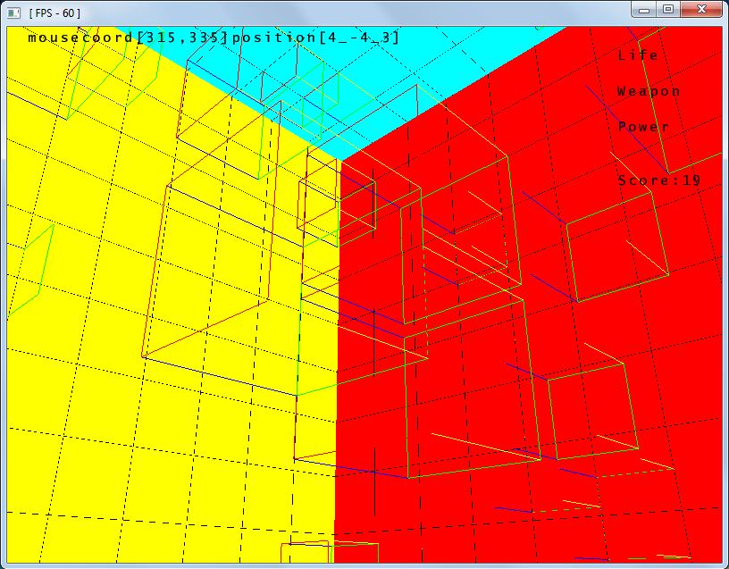Screen dimensions: 729x569
Task: Close the FPS - 60 window
Action: 701,9
